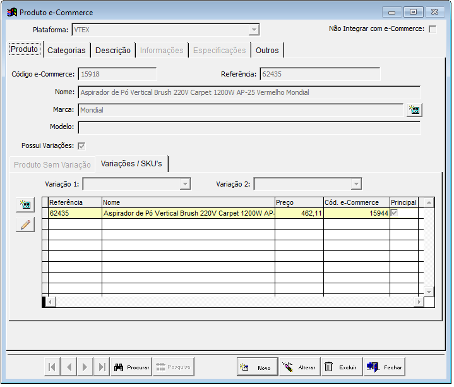454x387 pixels.
Task: Click the grid's left scroll arrow
Action: (51, 304)
